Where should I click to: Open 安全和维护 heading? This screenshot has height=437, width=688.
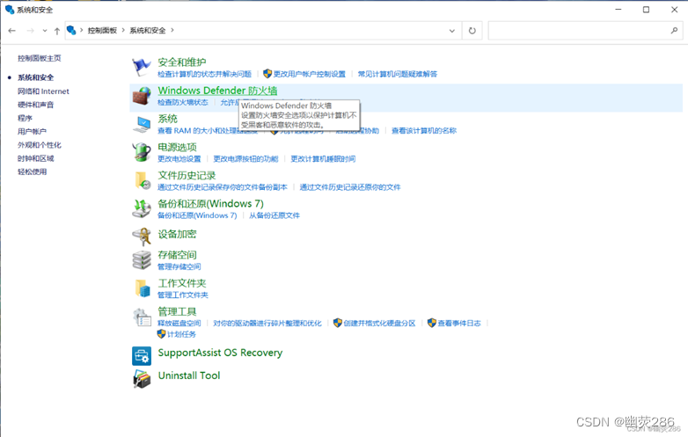pos(181,62)
